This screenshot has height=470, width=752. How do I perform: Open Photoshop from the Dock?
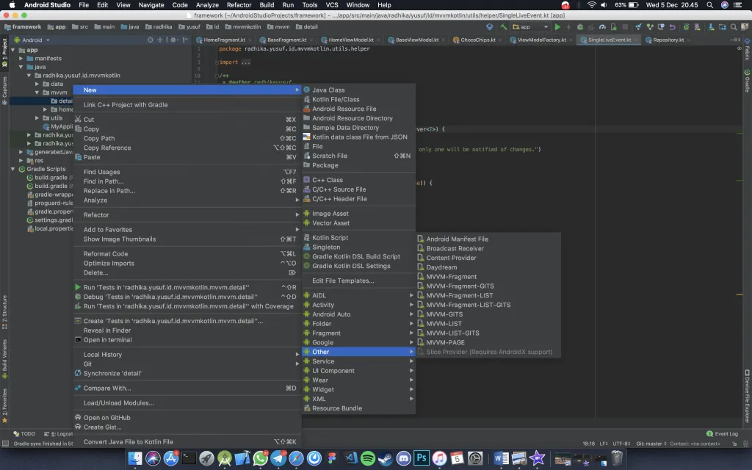(422, 458)
